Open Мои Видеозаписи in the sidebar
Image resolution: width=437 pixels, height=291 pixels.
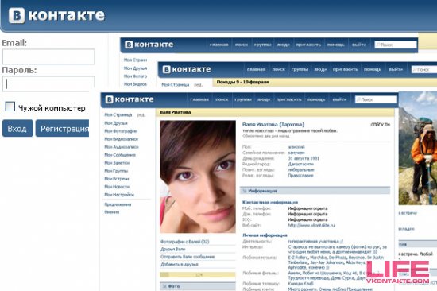[122, 139]
